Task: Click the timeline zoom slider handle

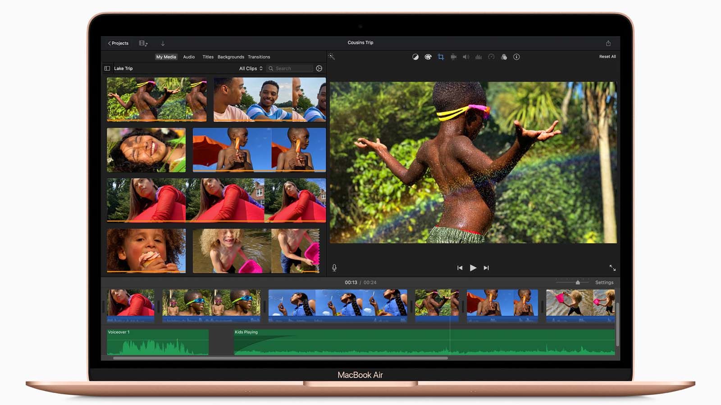Action: pyautogui.click(x=578, y=283)
